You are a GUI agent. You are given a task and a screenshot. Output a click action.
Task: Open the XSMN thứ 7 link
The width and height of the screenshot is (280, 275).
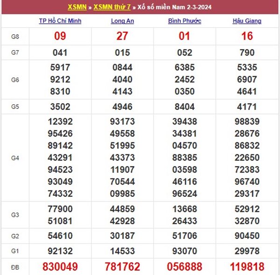point(112,7)
